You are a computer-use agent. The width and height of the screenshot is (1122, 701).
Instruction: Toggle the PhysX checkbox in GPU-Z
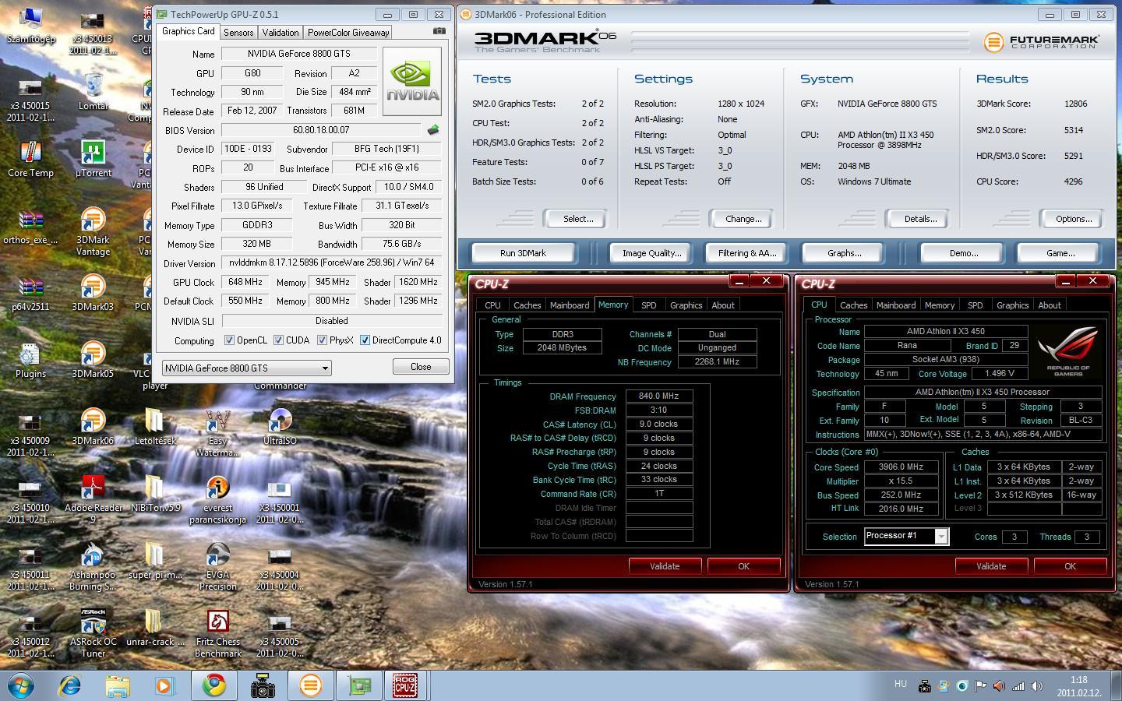tap(322, 340)
